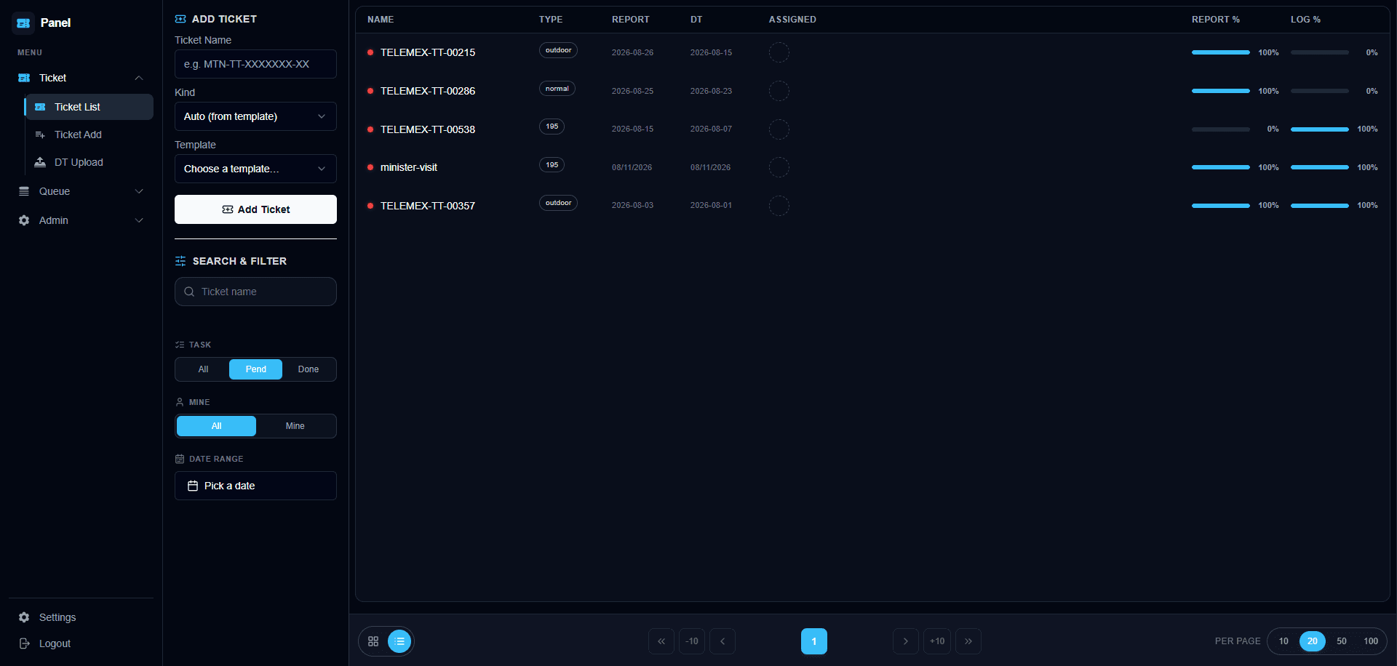Focus the Ticket Name input field
1397x666 pixels.
click(x=255, y=64)
